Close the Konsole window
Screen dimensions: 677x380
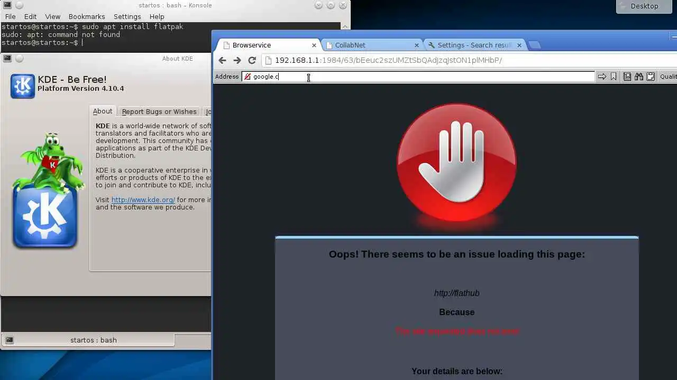coord(343,5)
